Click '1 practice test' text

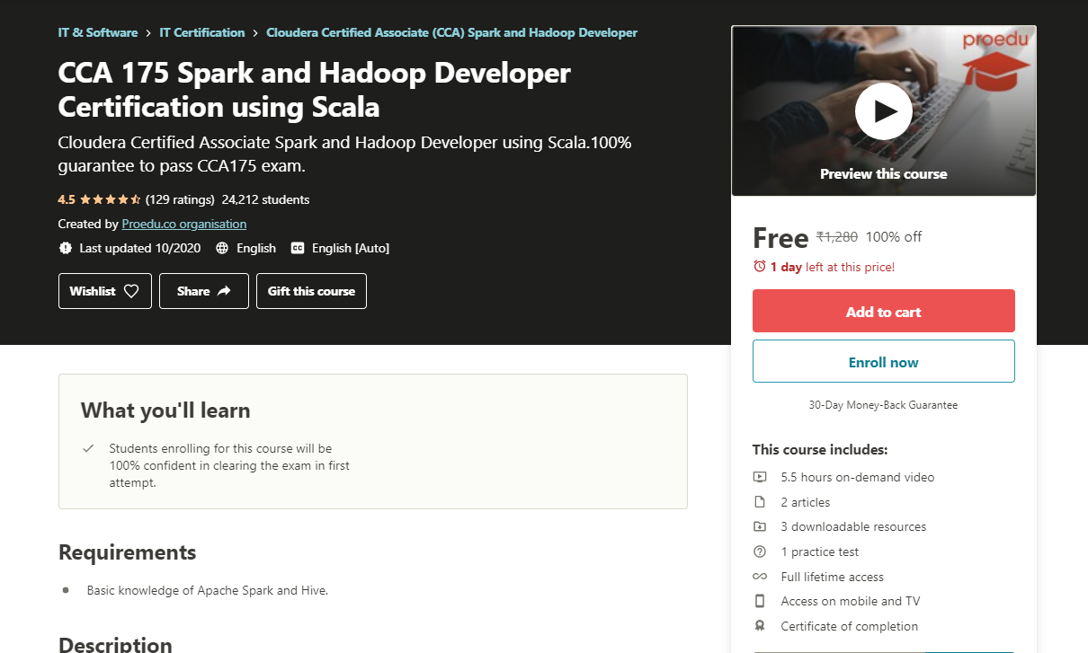coord(820,552)
